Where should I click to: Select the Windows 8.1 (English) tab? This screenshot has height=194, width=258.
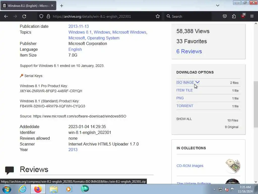pos(28,6)
